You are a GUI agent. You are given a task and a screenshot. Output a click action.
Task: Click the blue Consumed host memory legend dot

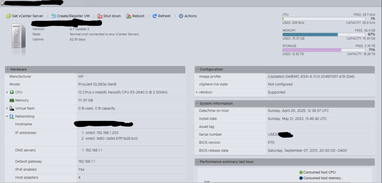pos(301,178)
